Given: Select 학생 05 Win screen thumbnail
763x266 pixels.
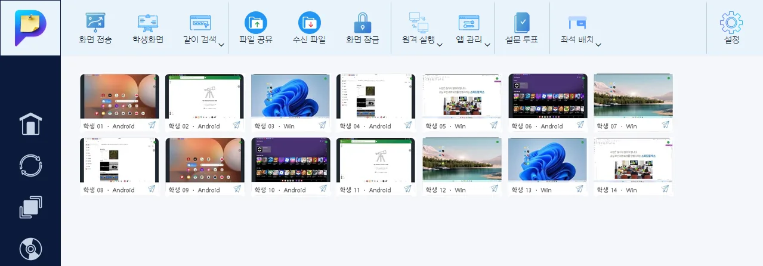Looking at the screenshot, I should tap(462, 96).
